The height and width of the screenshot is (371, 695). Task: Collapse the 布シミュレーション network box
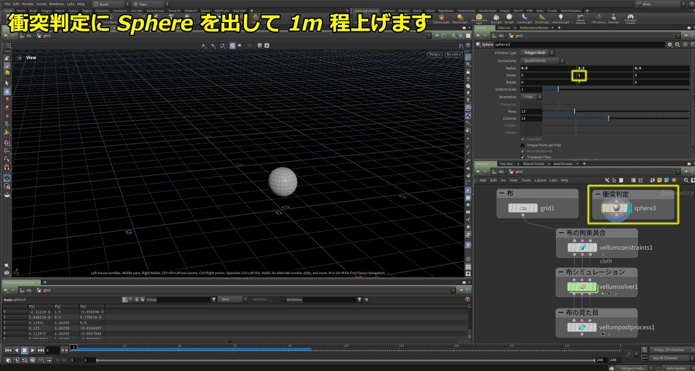pos(561,272)
